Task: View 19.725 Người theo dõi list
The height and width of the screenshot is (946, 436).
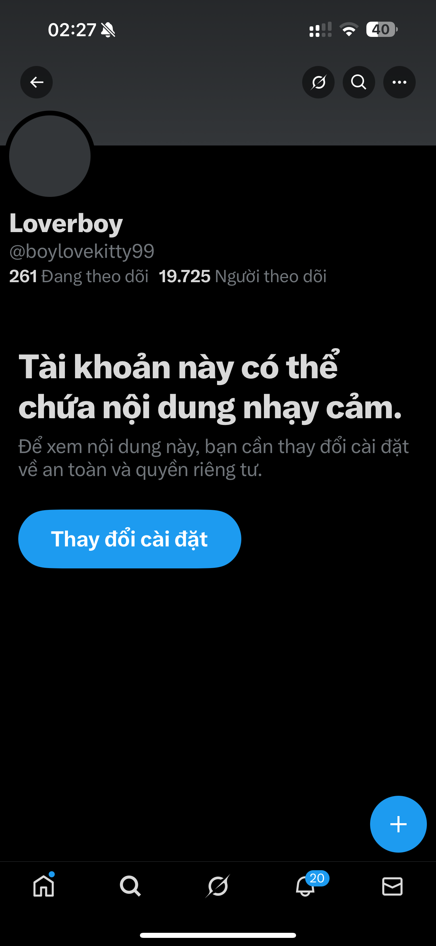Action: pyautogui.click(x=243, y=276)
